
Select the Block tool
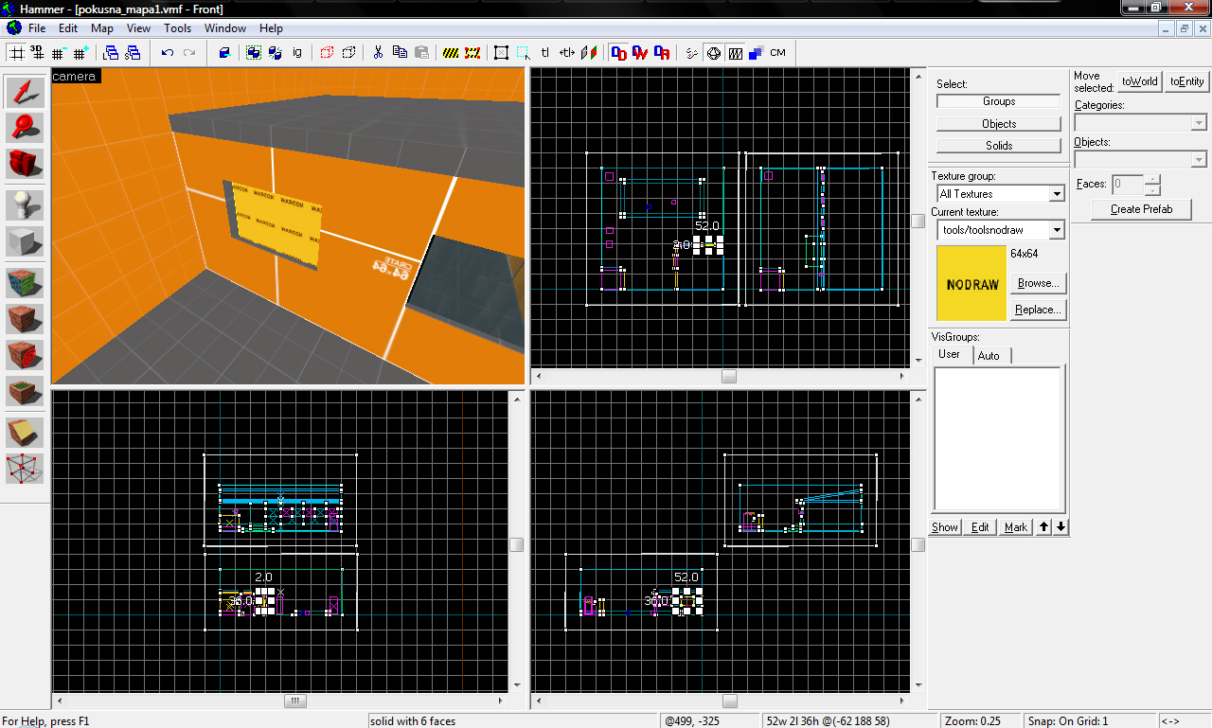tap(26, 240)
